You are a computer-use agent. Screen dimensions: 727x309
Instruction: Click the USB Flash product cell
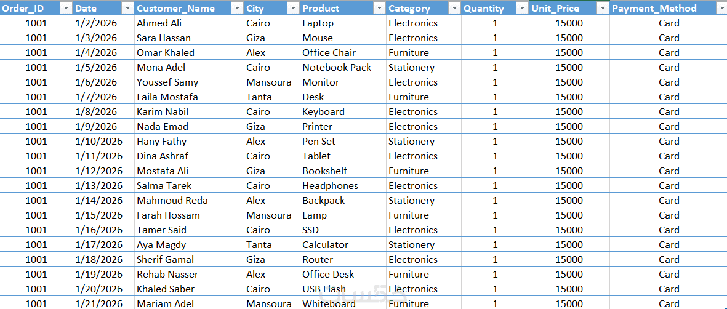pos(324,289)
